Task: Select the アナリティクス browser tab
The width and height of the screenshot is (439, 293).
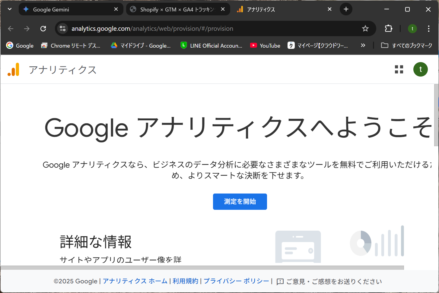Action: [285, 9]
